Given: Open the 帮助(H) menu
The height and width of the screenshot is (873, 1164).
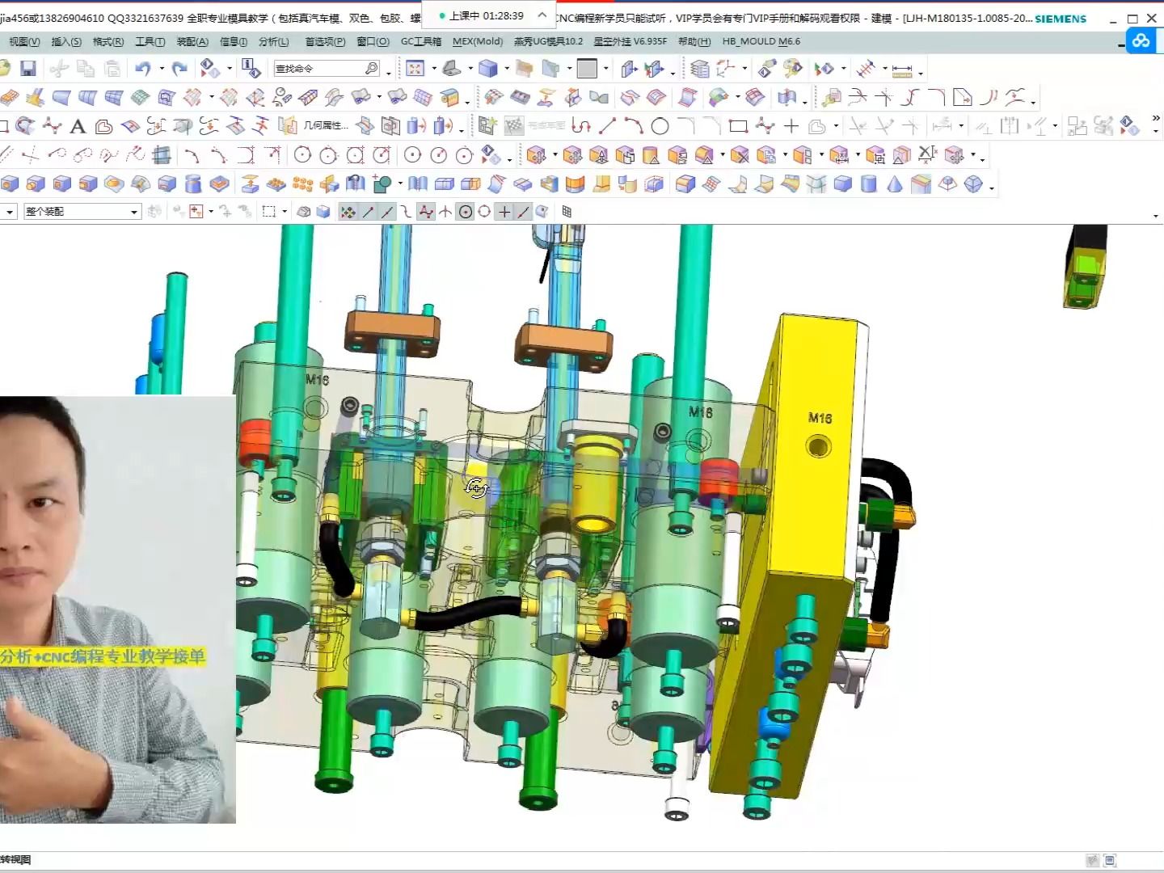Looking at the screenshot, I should coord(694,41).
